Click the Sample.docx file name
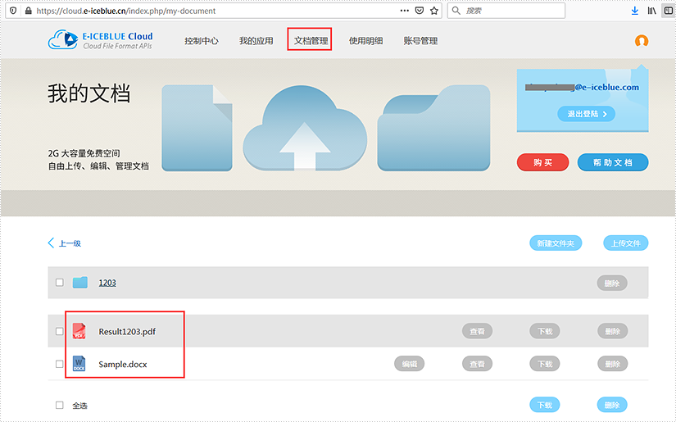This screenshot has height=422, width=676. (123, 365)
